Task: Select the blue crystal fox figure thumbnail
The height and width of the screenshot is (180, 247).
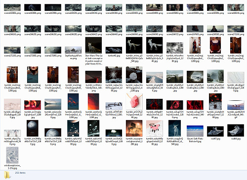Action: (175, 128)
